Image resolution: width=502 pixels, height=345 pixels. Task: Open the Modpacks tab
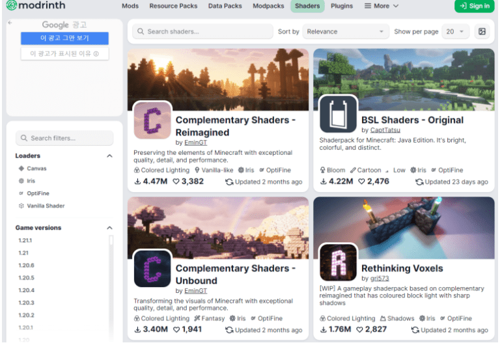tap(268, 6)
